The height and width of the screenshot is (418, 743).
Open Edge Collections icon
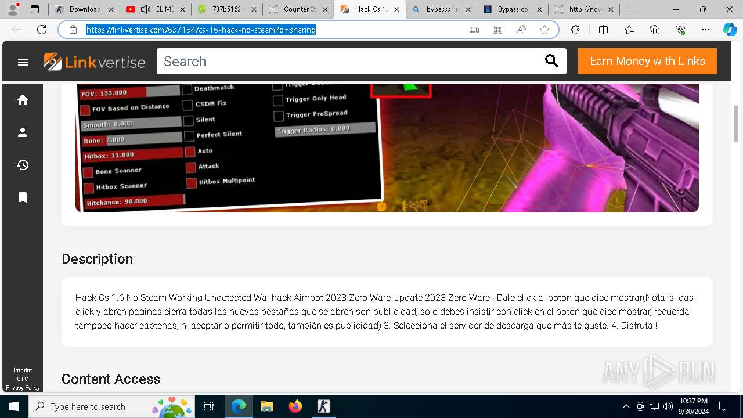tap(655, 30)
